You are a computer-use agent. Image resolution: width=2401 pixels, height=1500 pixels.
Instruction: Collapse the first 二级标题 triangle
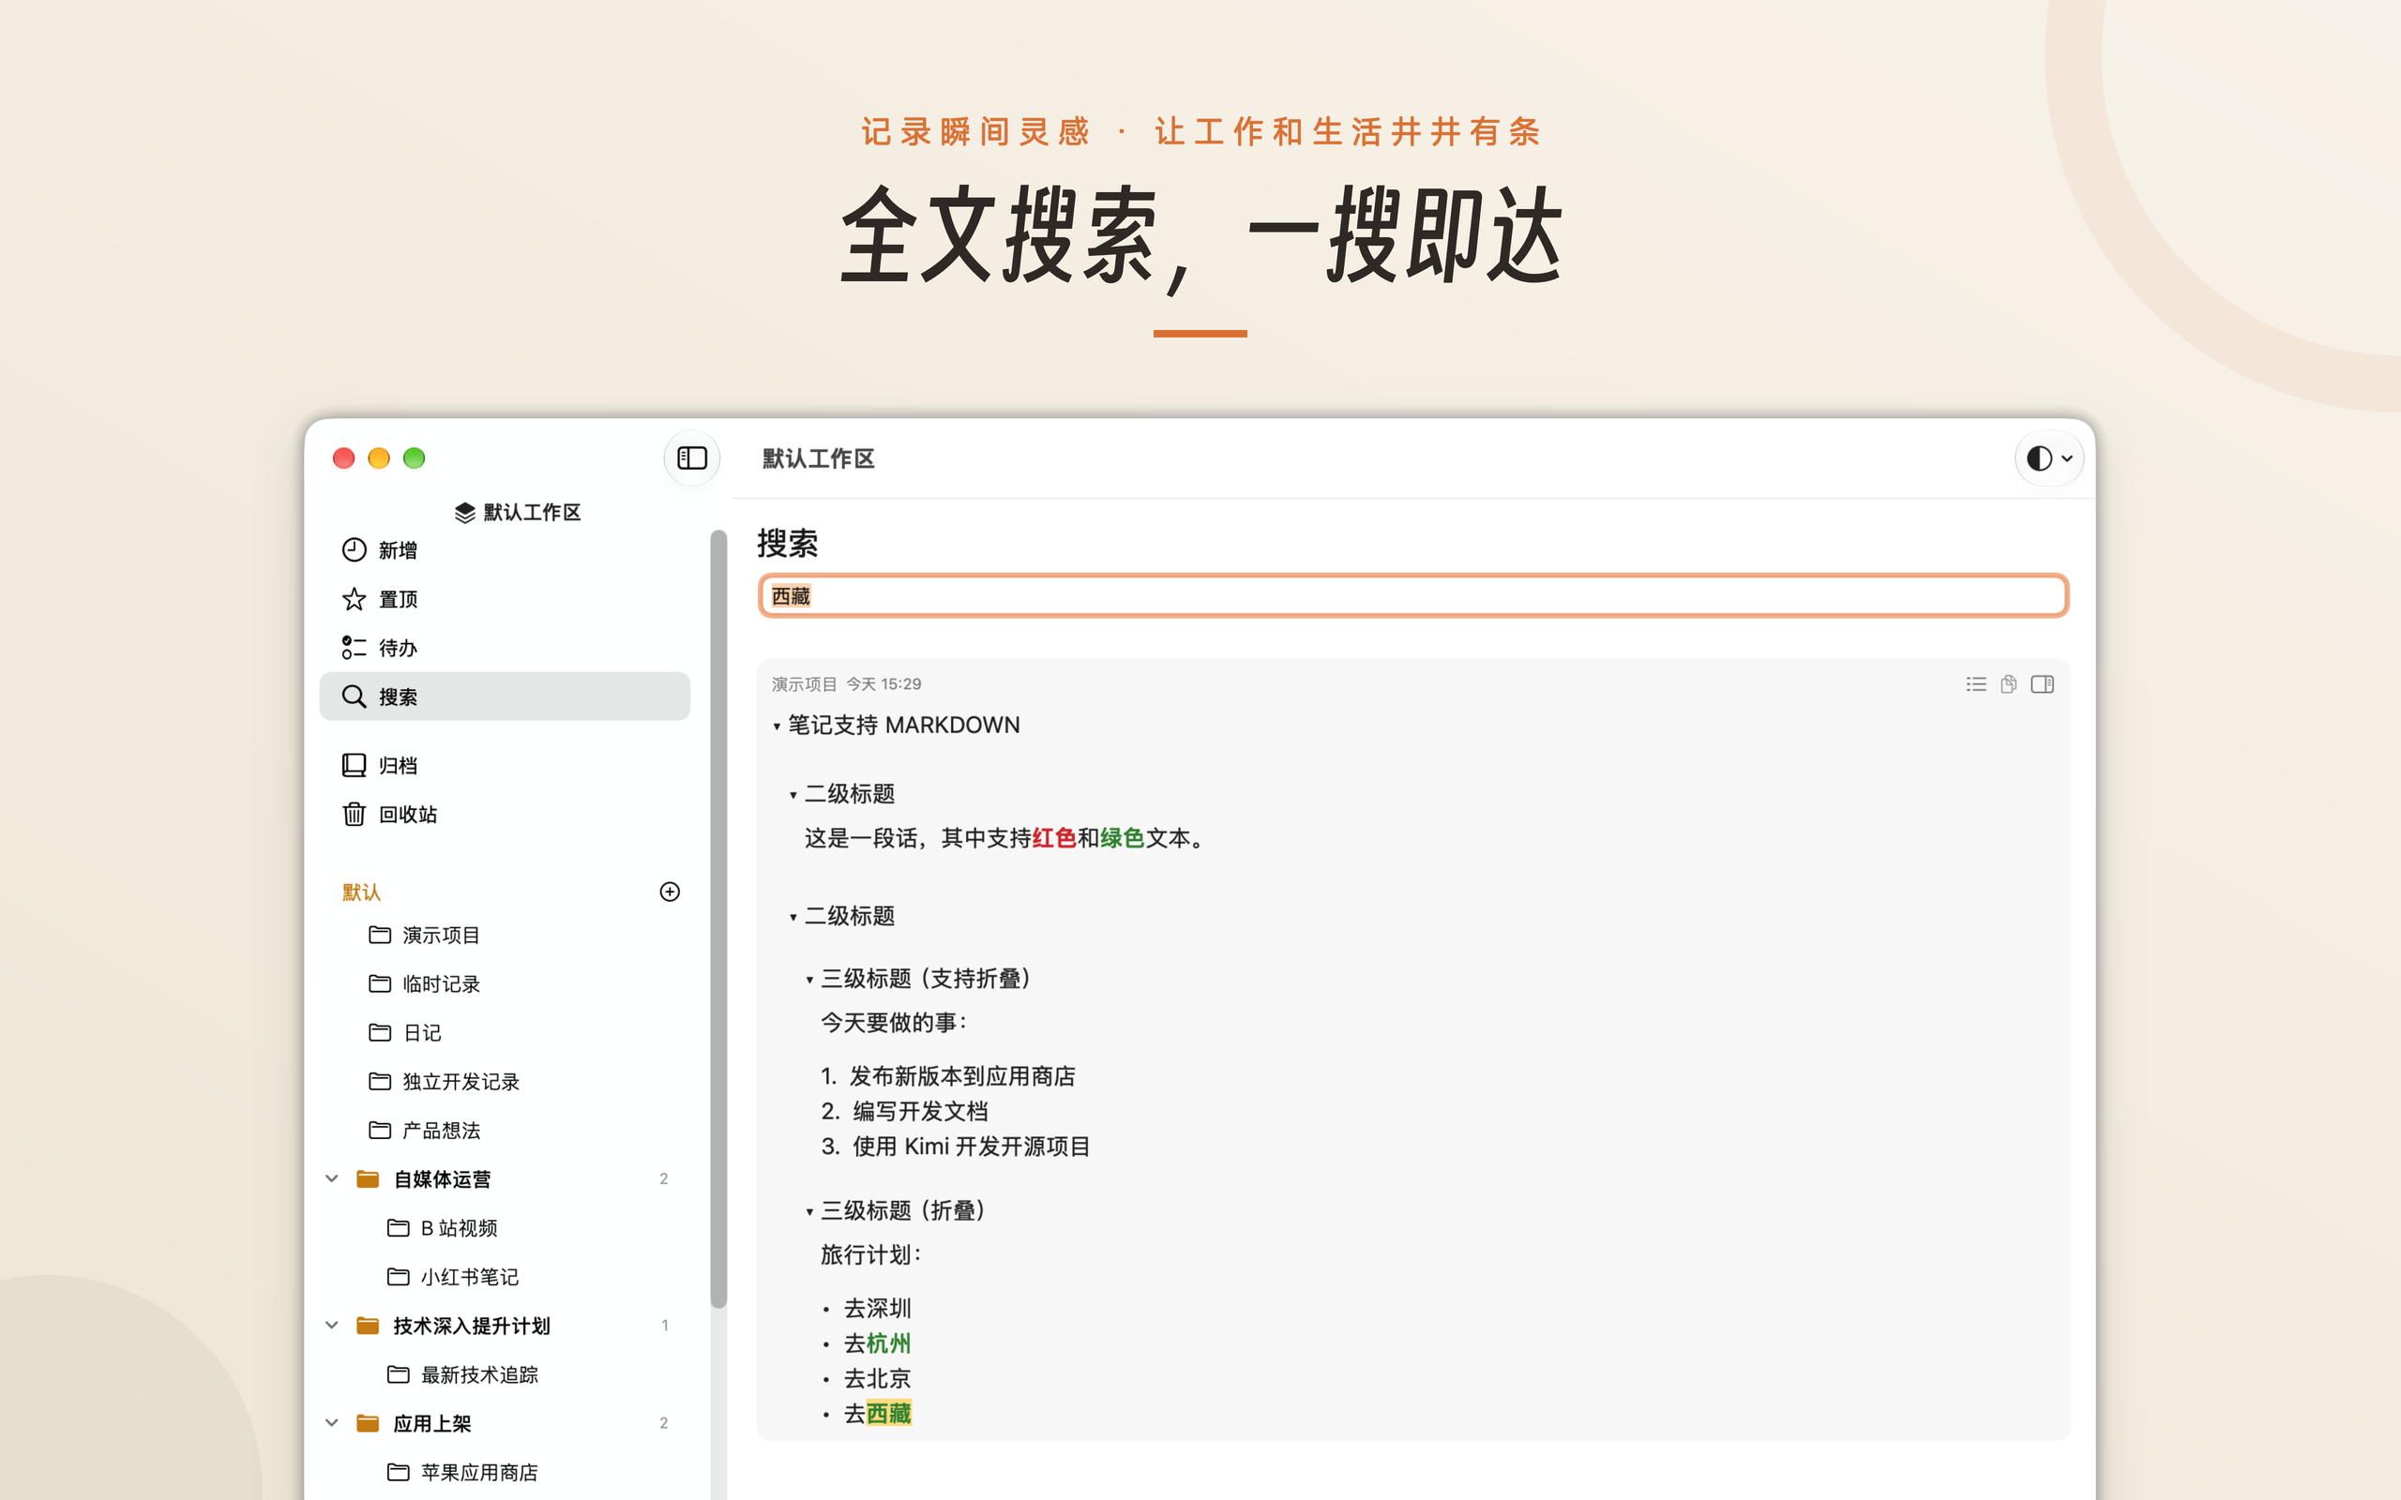coord(793,795)
